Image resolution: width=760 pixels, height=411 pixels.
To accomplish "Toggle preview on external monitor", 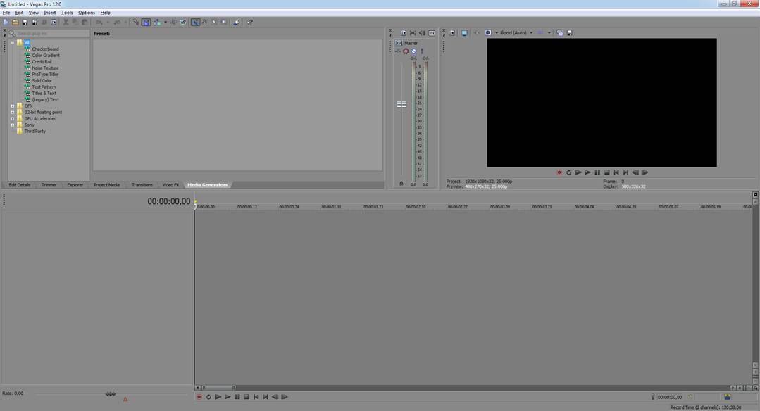I will point(464,33).
